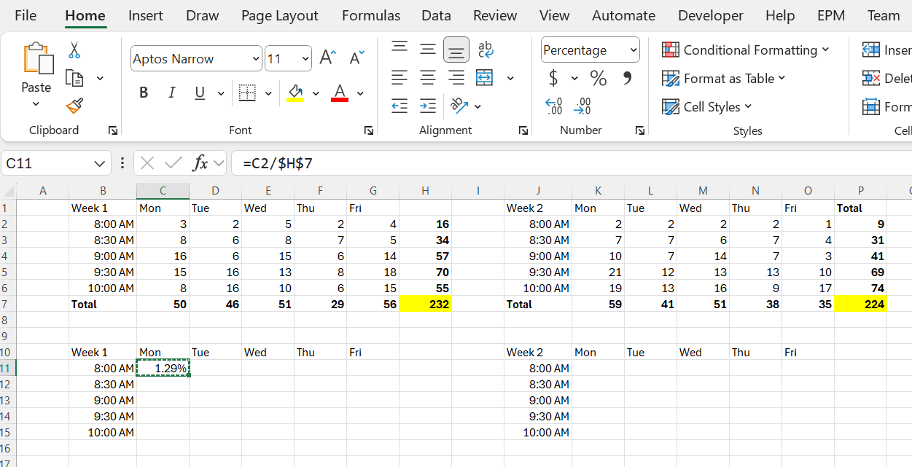Select row header 7

coord(7,304)
